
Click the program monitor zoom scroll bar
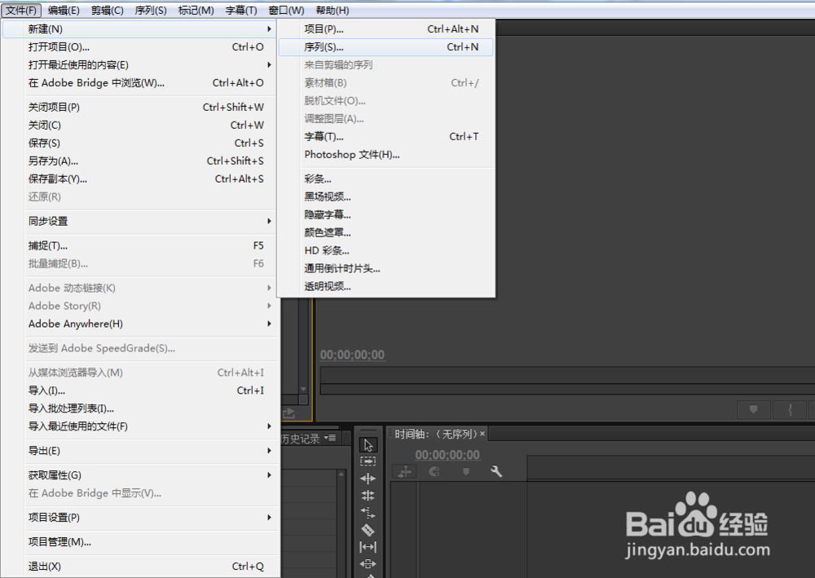[x=567, y=390]
